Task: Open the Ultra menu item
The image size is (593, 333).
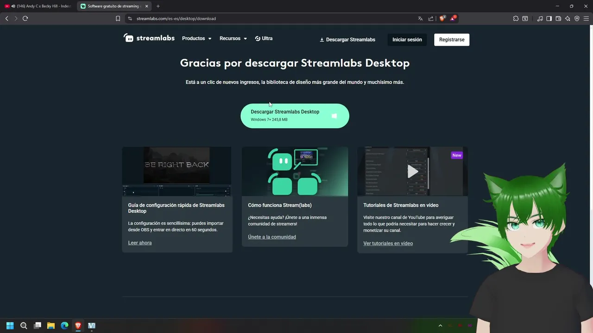Action: [264, 38]
